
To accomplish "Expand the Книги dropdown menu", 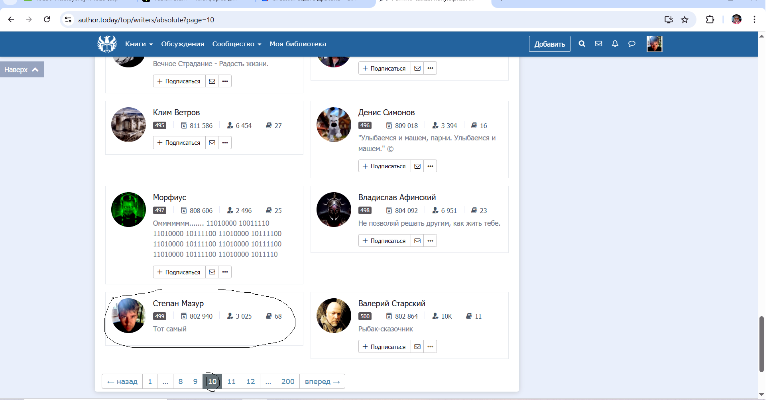I will click(x=139, y=44).
